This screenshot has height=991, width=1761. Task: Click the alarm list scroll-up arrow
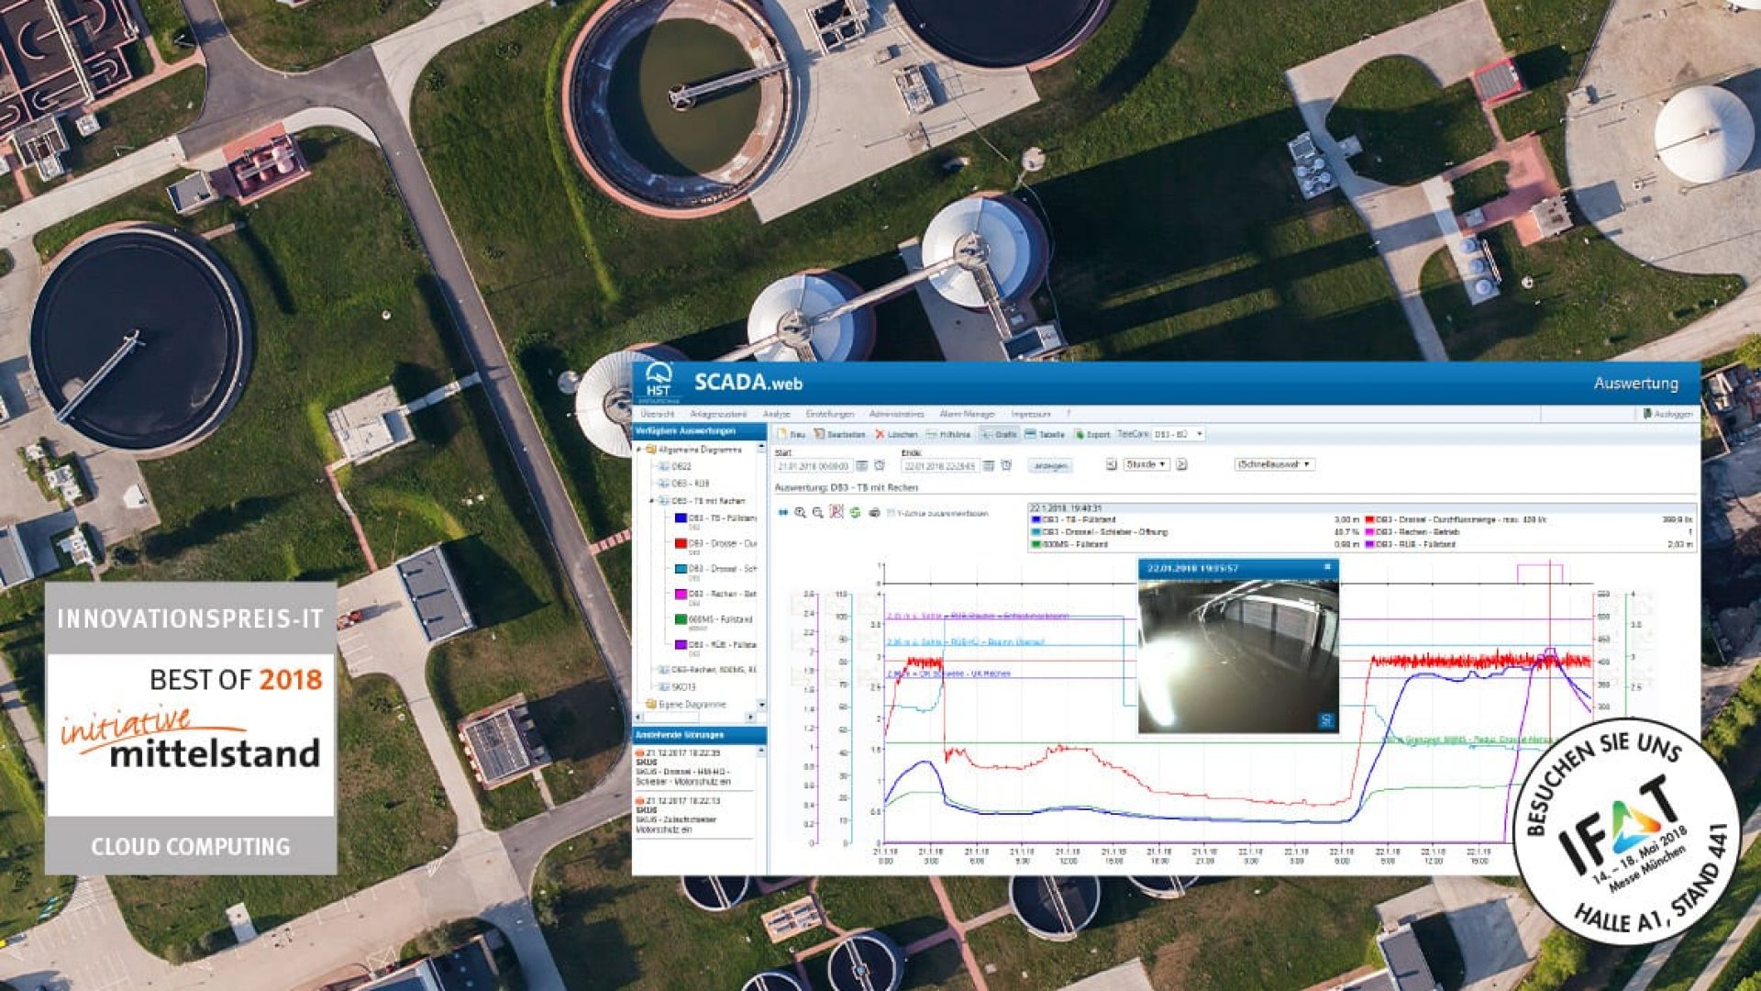[x=761, y=751]
